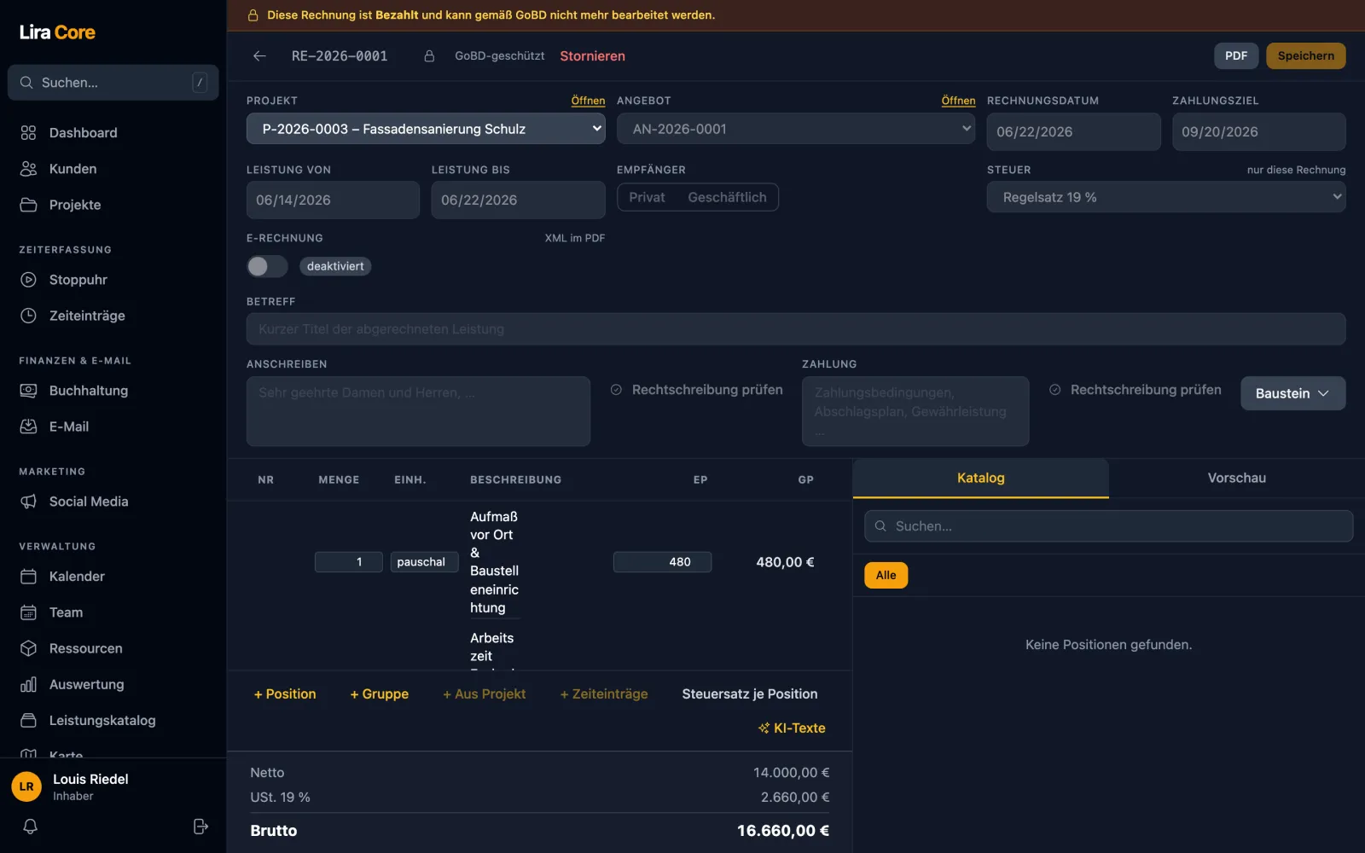This screenshot has width=1365, height=853.
Task: Expand the Baustein dropdown
Action: coord(1292,393)
